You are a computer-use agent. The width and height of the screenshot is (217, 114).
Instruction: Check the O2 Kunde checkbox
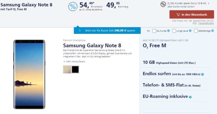pos(154,31)
